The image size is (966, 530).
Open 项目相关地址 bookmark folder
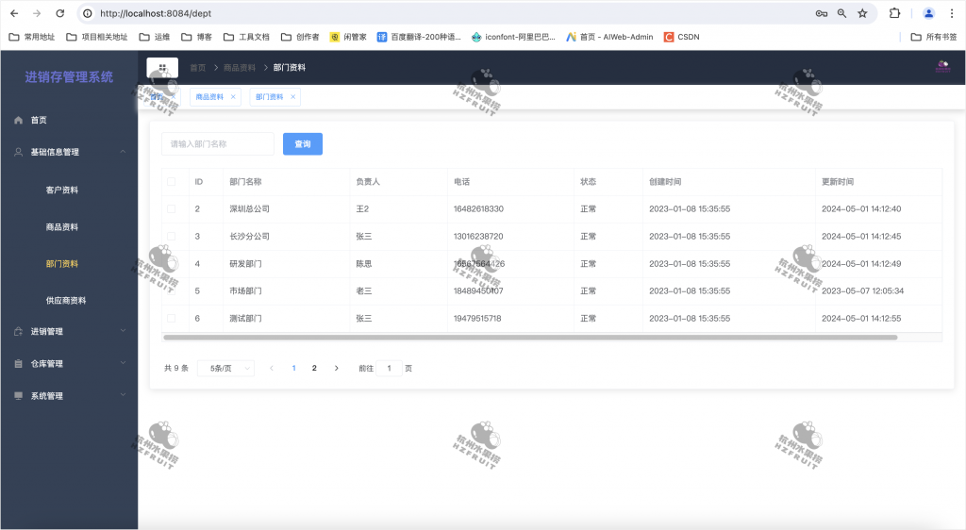[97, 37]
